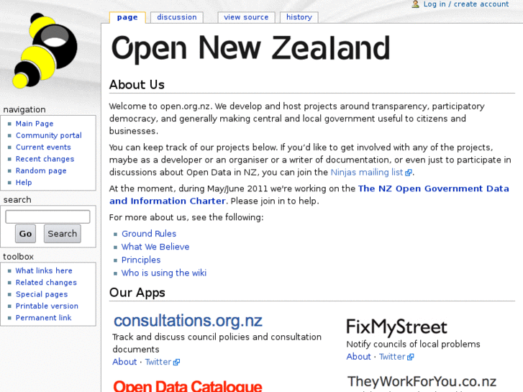Follow the Ninjas mailing list link

[x=367, y=173]
